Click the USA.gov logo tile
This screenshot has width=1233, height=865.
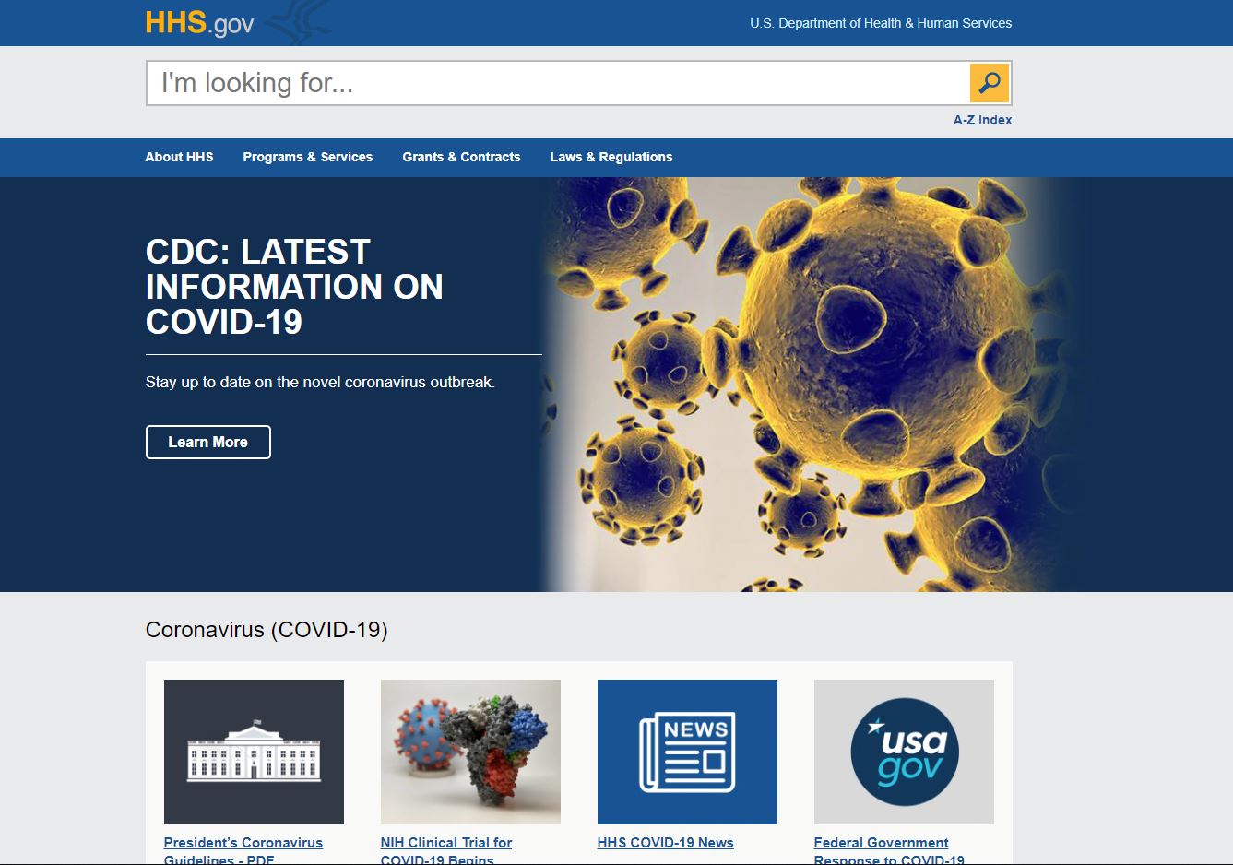point(904,752)
